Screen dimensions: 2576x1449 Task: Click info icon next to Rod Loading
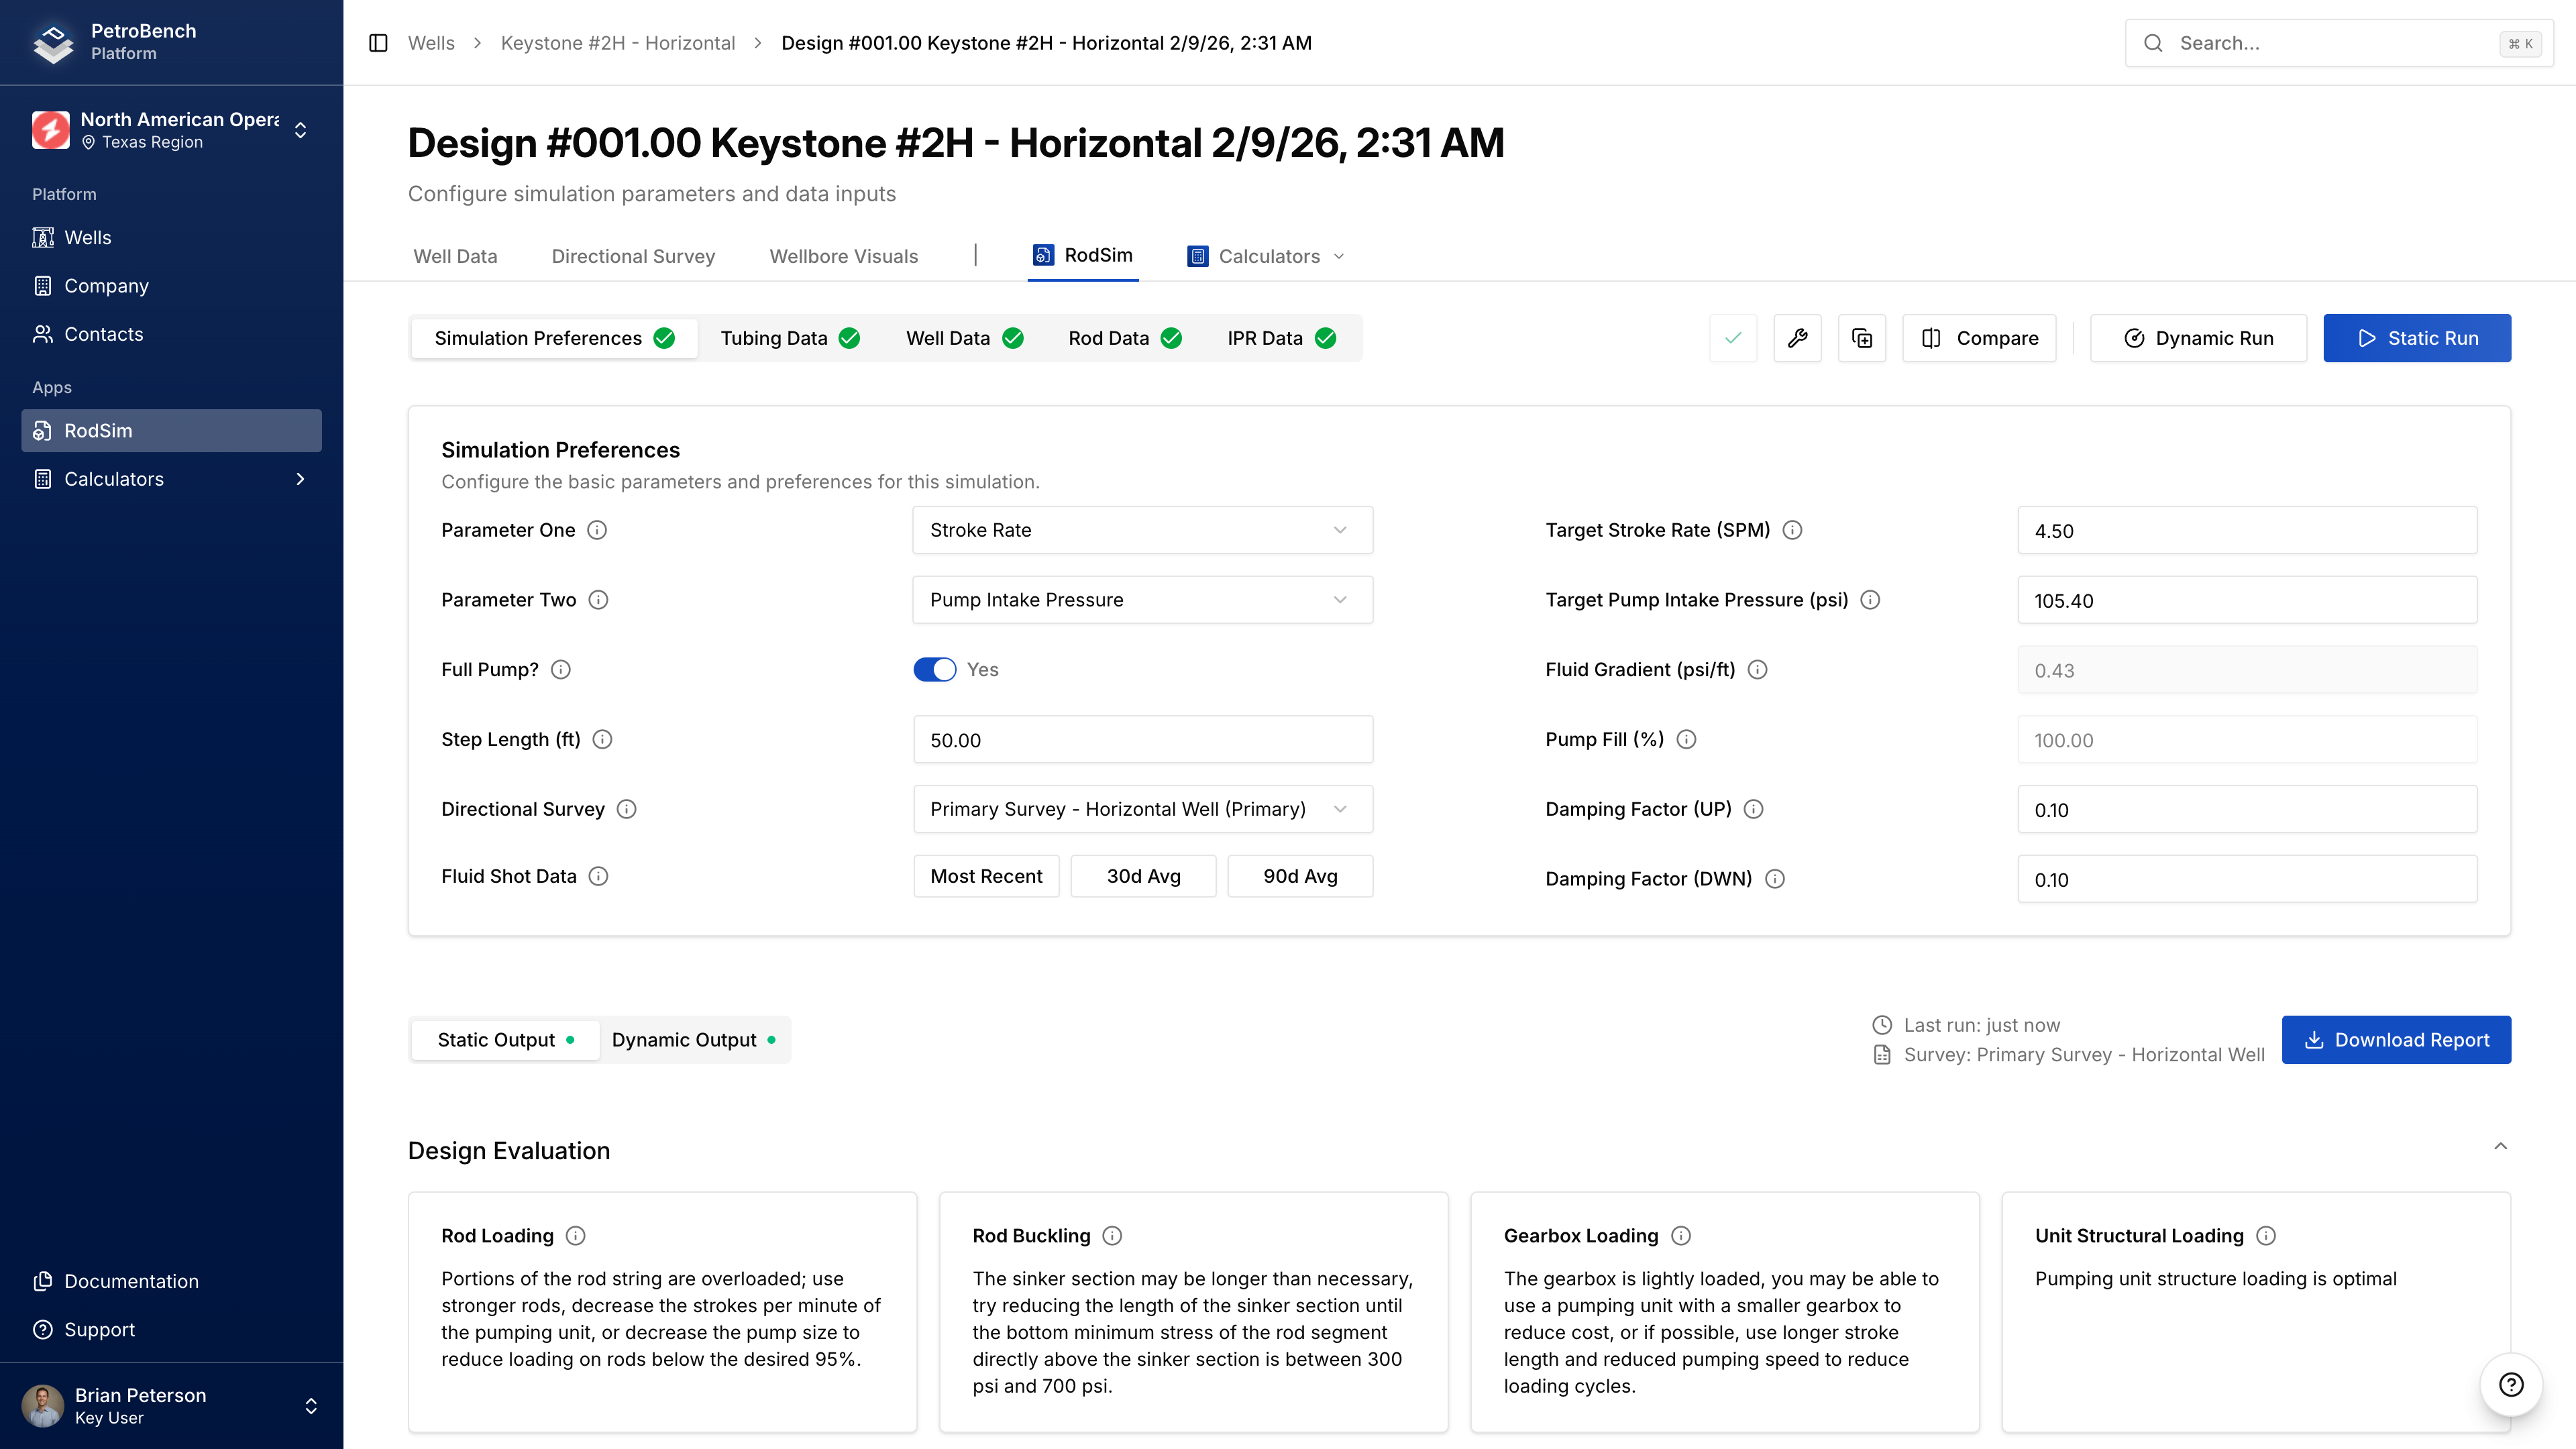click(x=576, y=1236)
